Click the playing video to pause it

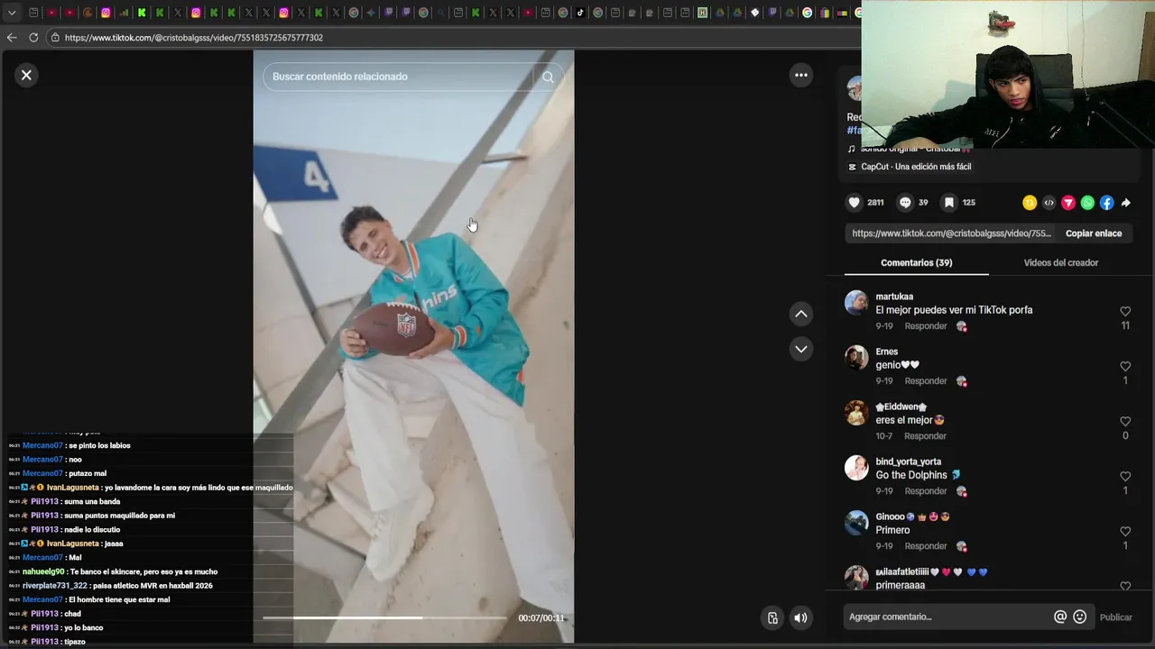[413, 346]
